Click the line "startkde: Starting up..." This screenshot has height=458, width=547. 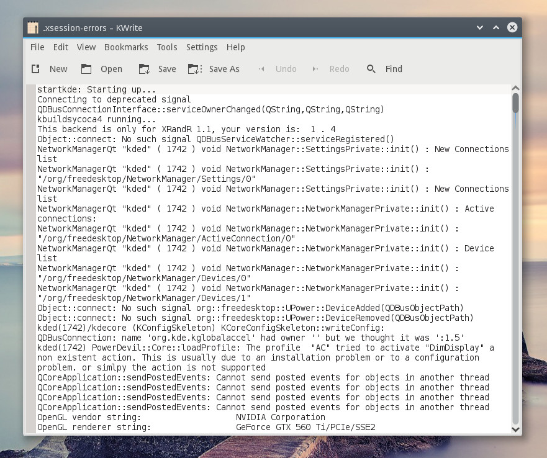[97, 89]
